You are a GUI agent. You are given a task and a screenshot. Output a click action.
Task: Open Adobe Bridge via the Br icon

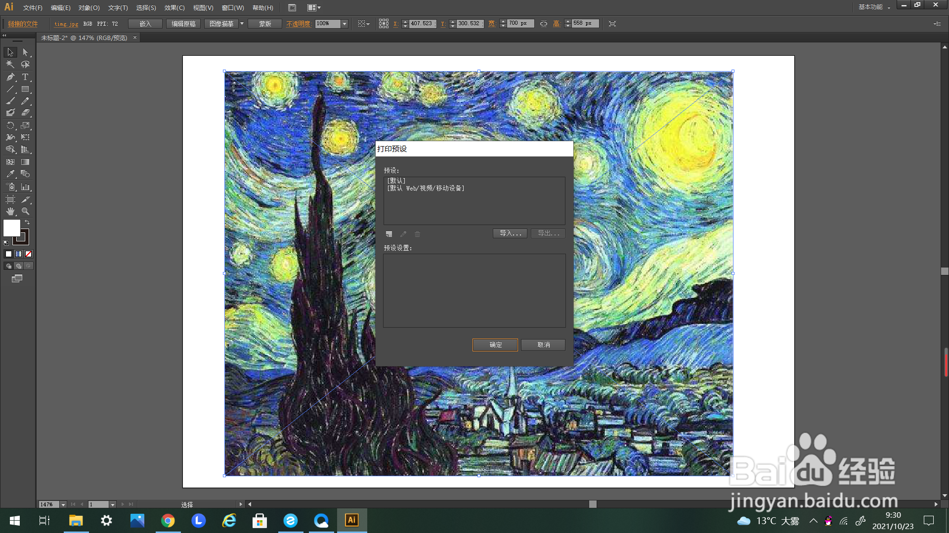pos(292,7)
